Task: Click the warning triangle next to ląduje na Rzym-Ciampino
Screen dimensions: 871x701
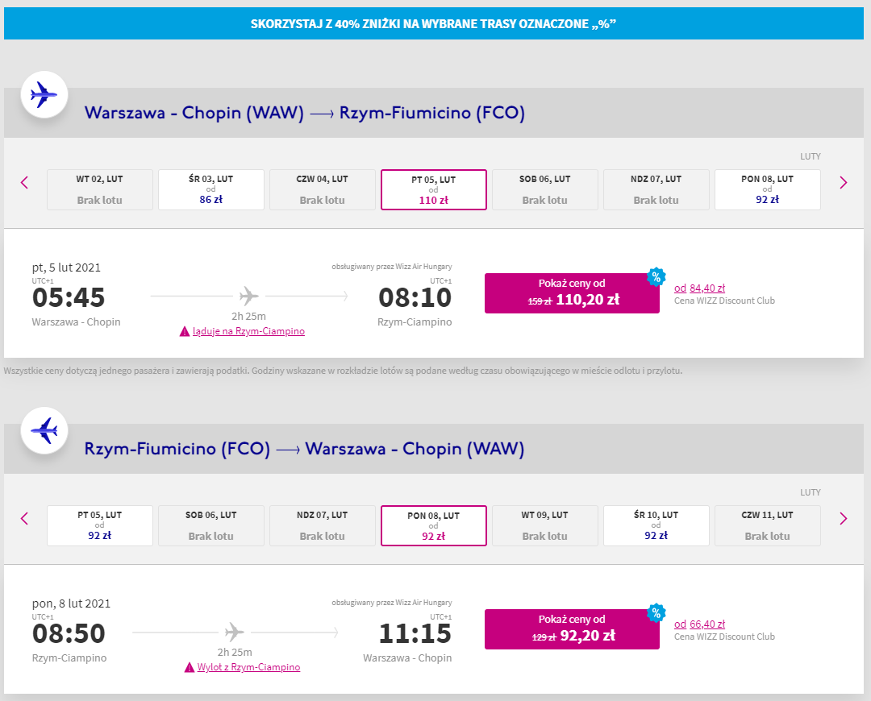Action: tap(185, 331)
